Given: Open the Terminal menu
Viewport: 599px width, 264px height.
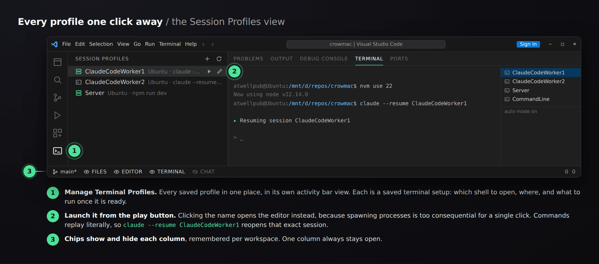Looking at the screenshot, I should tap(170, 44).
